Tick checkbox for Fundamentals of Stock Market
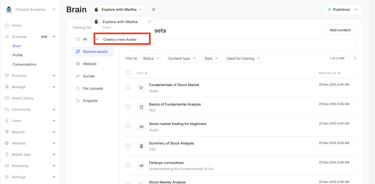This screenshot has width=375, height=184. point(128,87)
